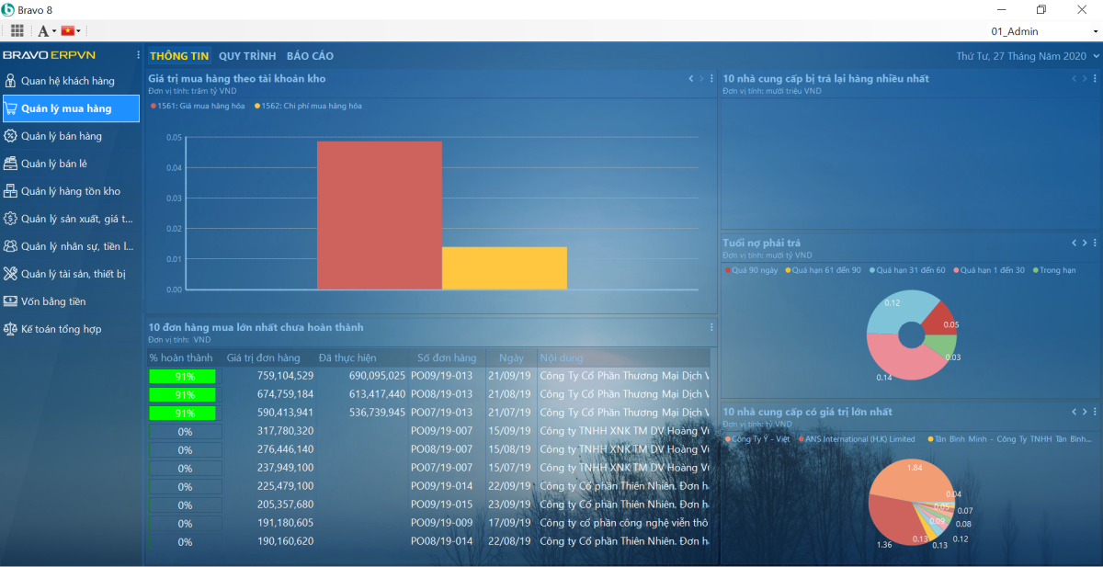Viewport: 1103px width, 567px height.
Task: Open Kế toán tổng hợp module
Action: [x=61, y=329]
